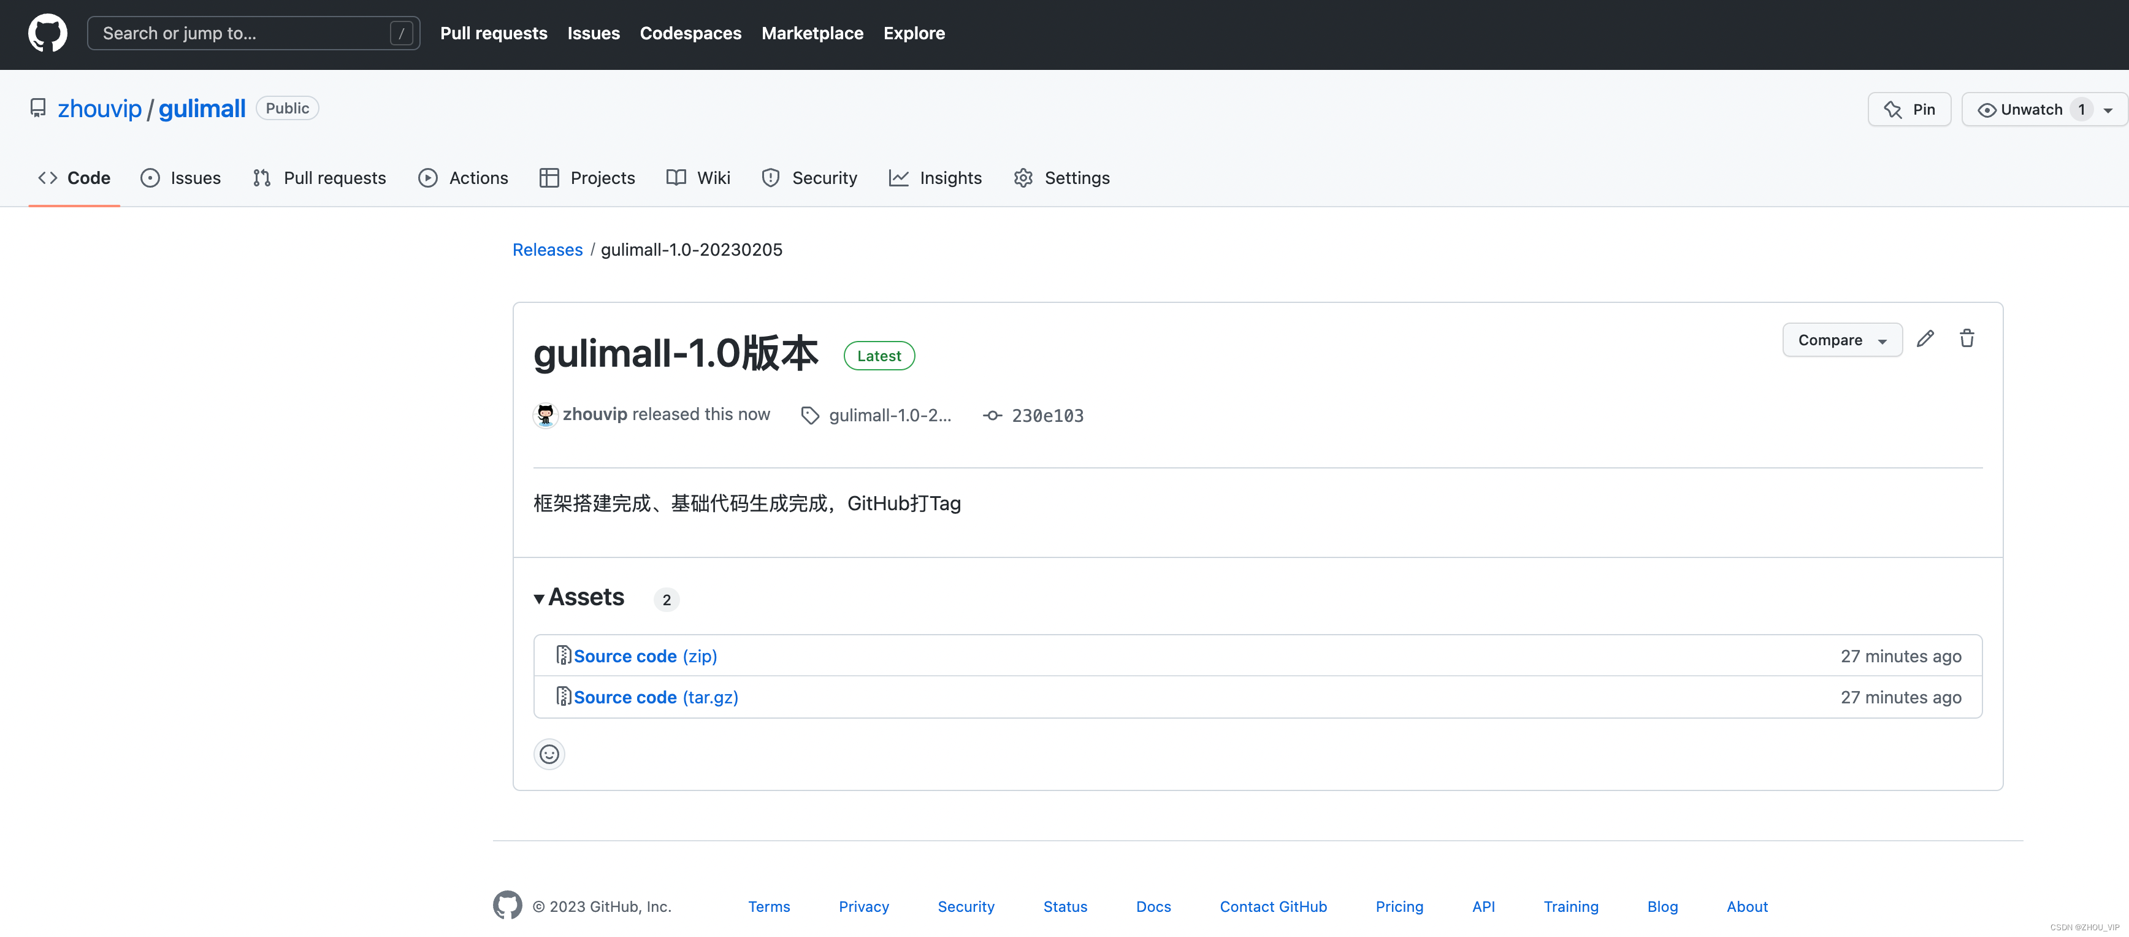
Task: Click the GitHub Octocat logo in header
Action: pos(47,33)
